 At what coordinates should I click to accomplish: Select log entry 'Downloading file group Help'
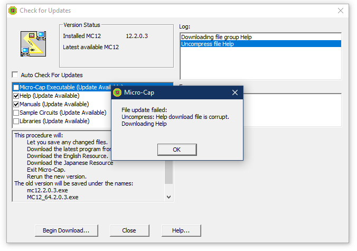(x=261, y=37)
